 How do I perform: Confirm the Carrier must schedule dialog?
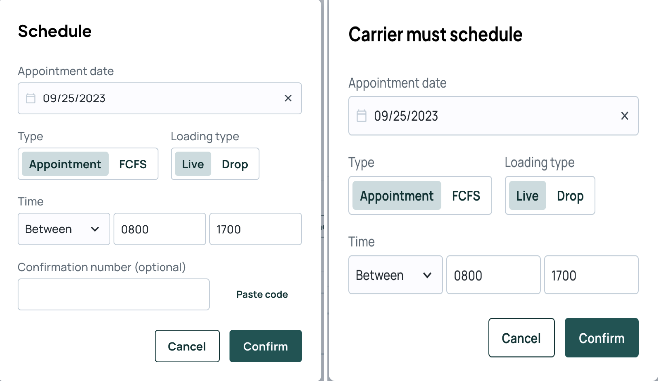(x=601, y=338)
